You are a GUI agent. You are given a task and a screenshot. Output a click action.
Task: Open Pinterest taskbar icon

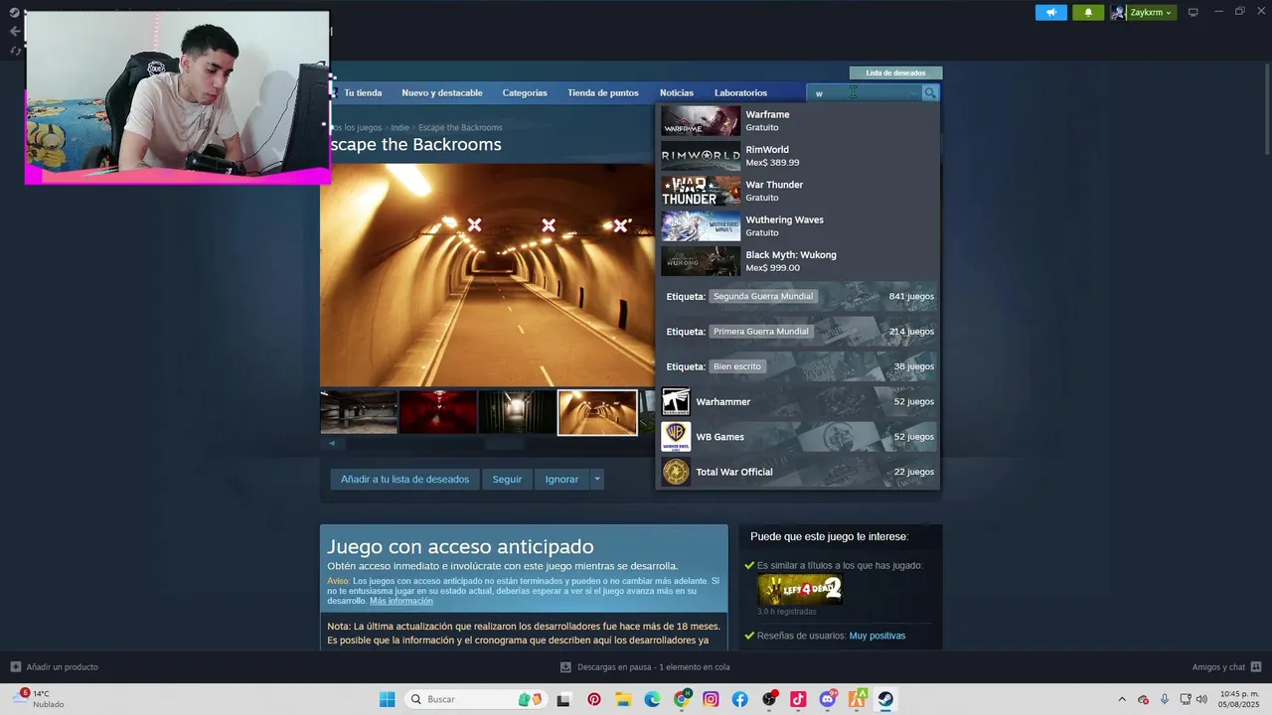(594, 699)
